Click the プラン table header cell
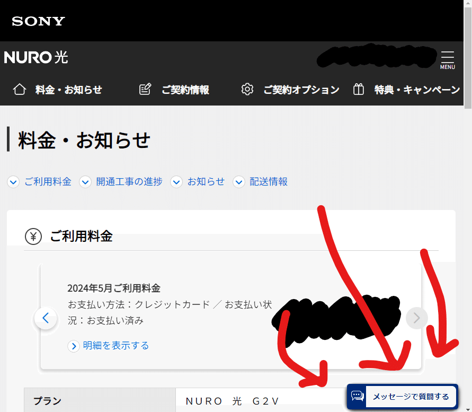 100,400
